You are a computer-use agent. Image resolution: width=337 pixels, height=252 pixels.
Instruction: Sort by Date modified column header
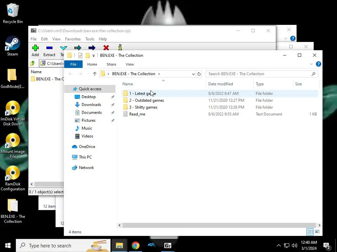click(x=230, y=84)
